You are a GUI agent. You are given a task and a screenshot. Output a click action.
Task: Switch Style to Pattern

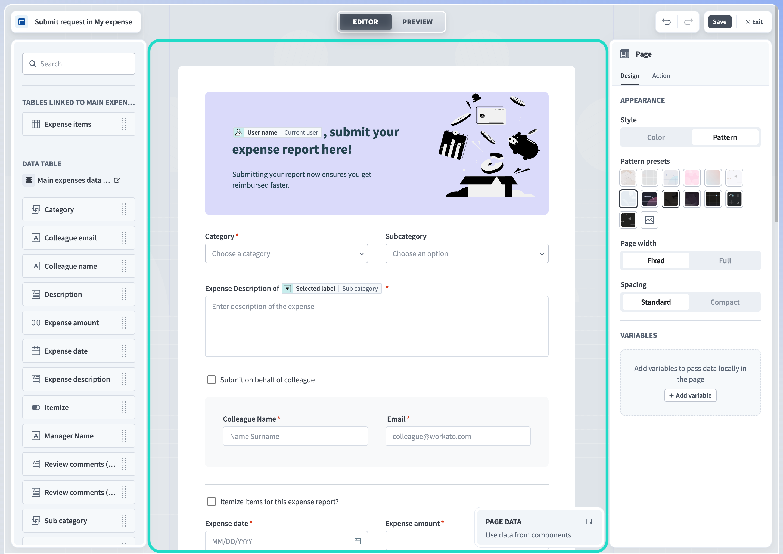pos(725,137)
